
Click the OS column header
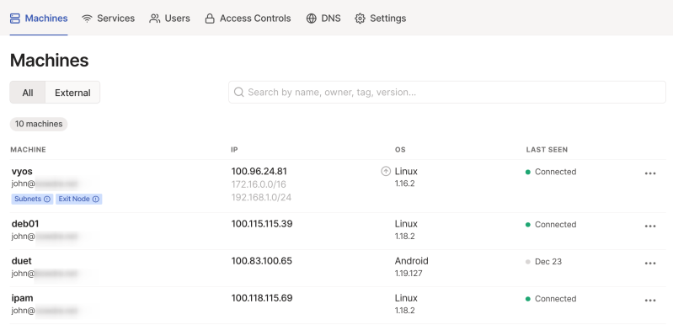400,150
